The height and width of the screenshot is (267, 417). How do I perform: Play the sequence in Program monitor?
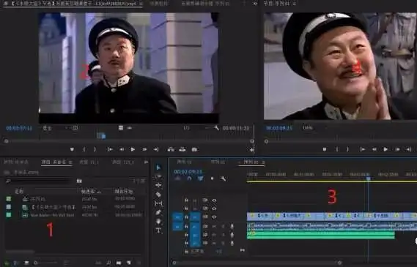(385, 149)
